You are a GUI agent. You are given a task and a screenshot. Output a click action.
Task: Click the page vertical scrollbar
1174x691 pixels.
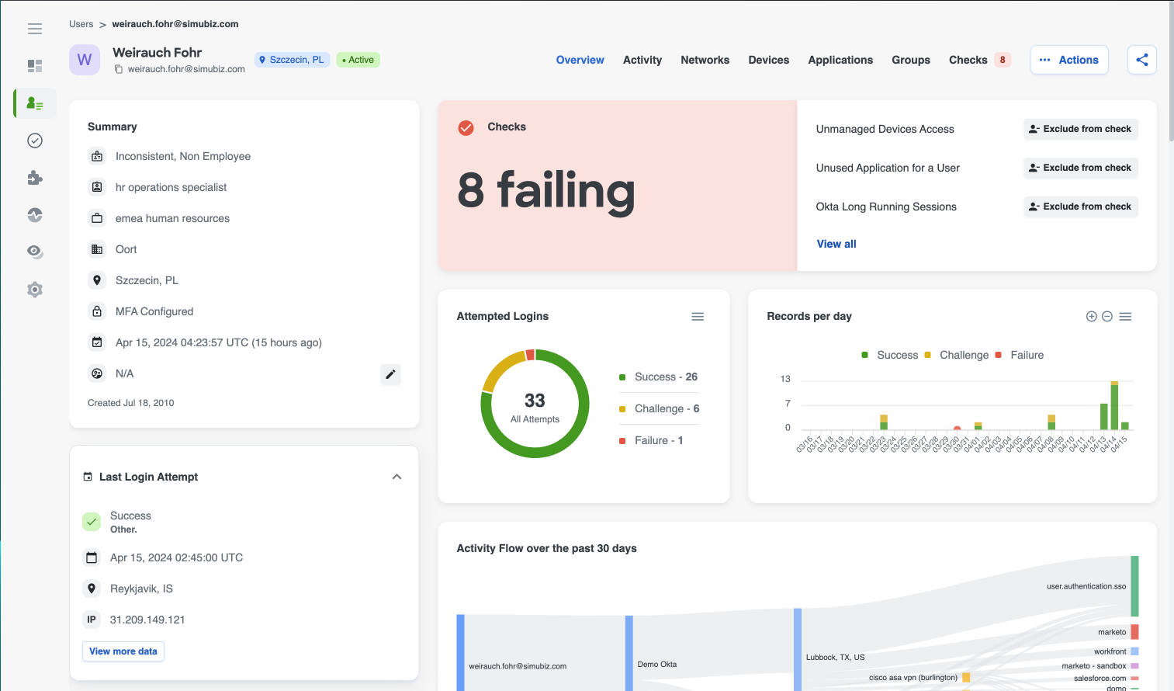tap(1170, 70)
